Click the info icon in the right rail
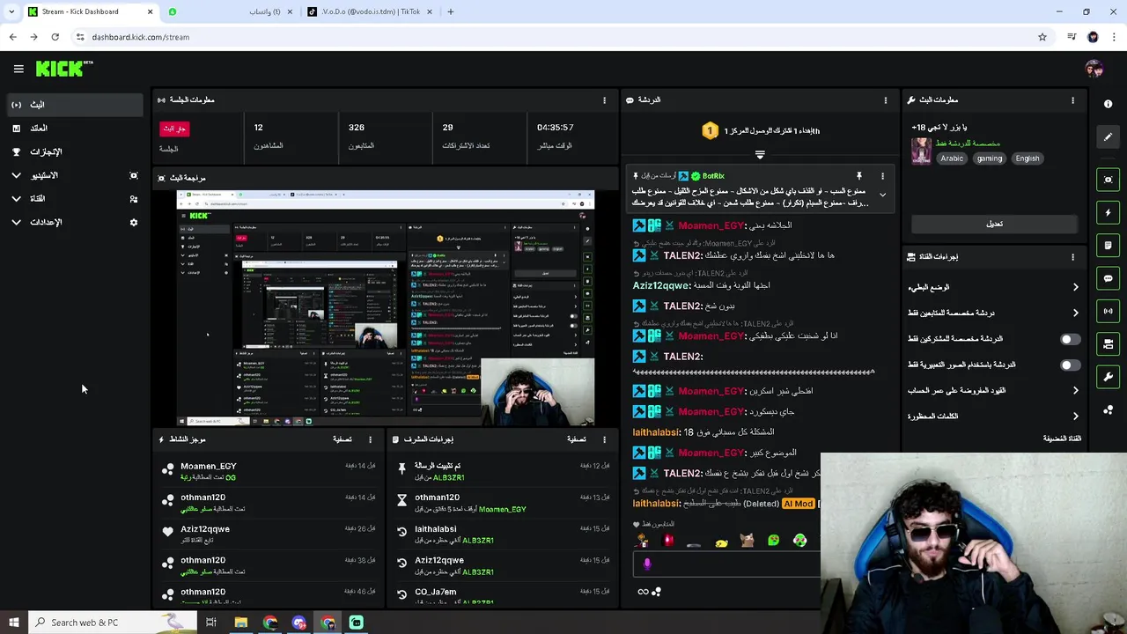Screen dimensions: 1127x634 pyautogui.click(x=1108, y=104)
